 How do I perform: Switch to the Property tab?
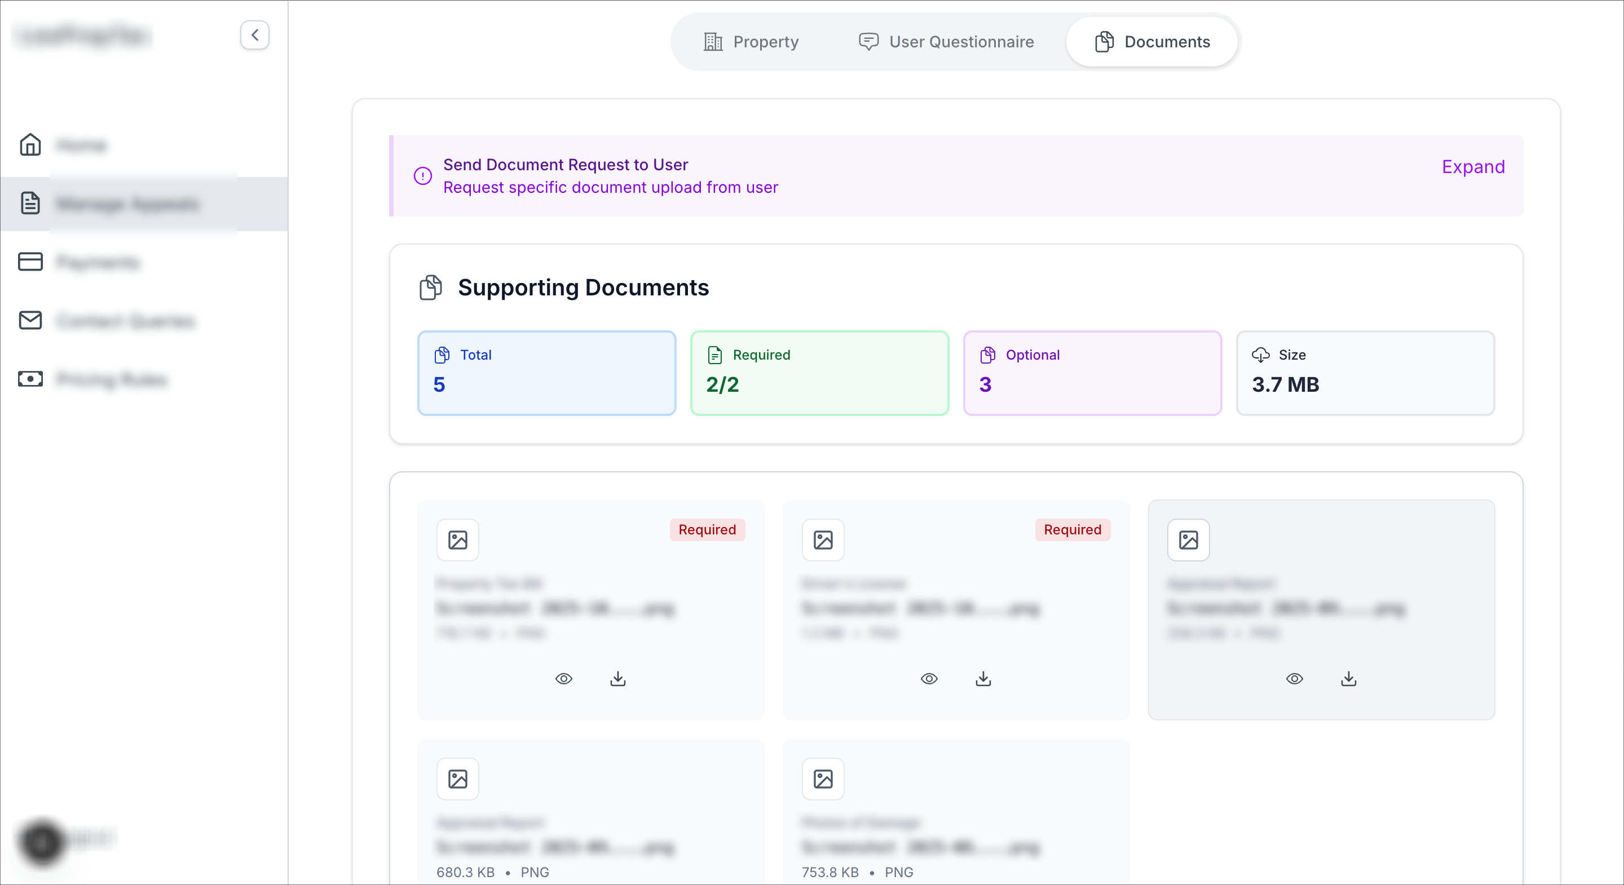coord(751,42)
